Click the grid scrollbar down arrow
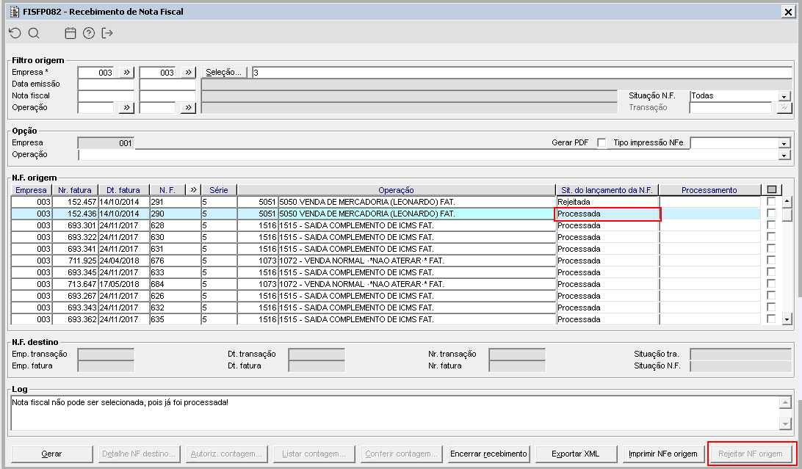This screenshot has height=469, width=802. point(787,319)
